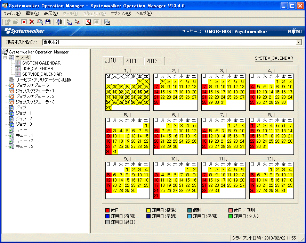Viewport: 306px width, 243px height.
Task: Select ジョブ:3 tree item
Action: pyautogui.click(x=24, y=124)
